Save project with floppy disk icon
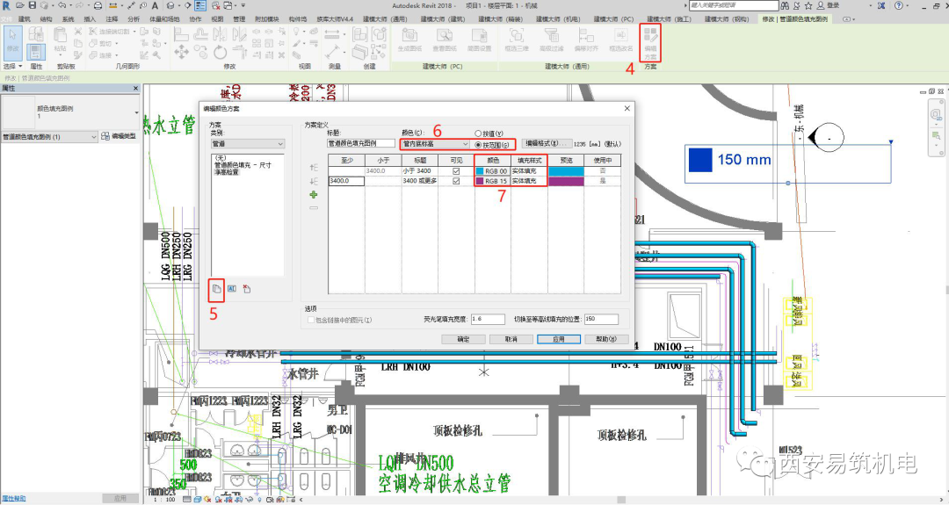 click(32, 5)
